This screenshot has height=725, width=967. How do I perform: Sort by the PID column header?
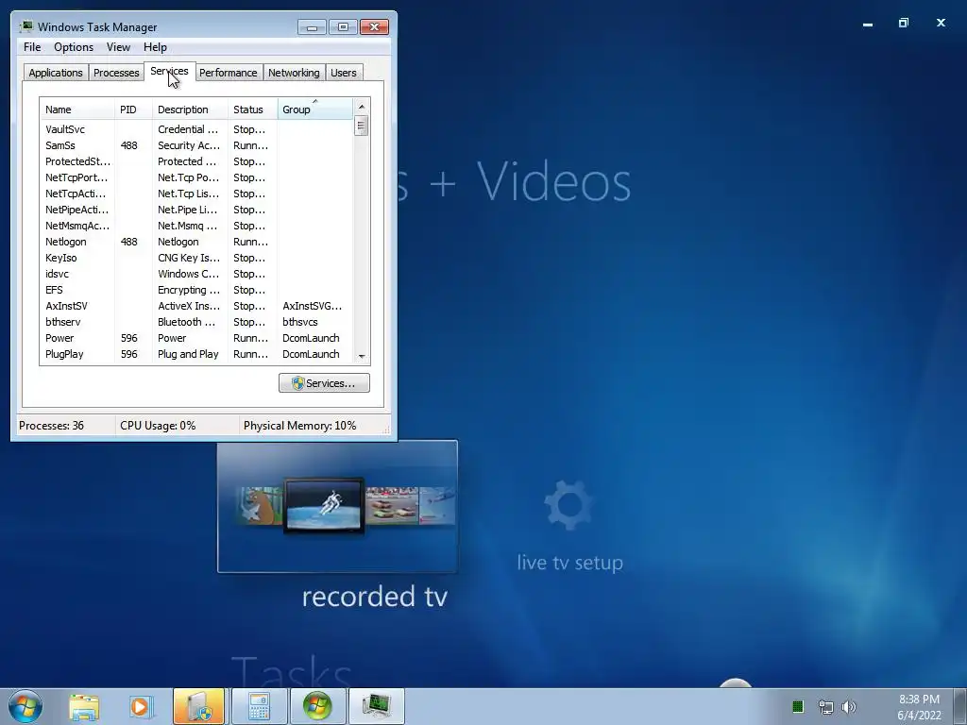(133, 110)
